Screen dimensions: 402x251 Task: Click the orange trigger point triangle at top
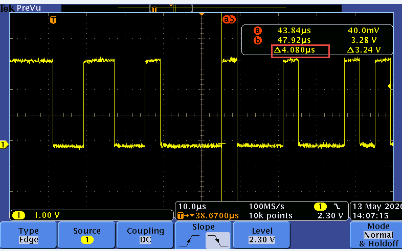(202, 14)
